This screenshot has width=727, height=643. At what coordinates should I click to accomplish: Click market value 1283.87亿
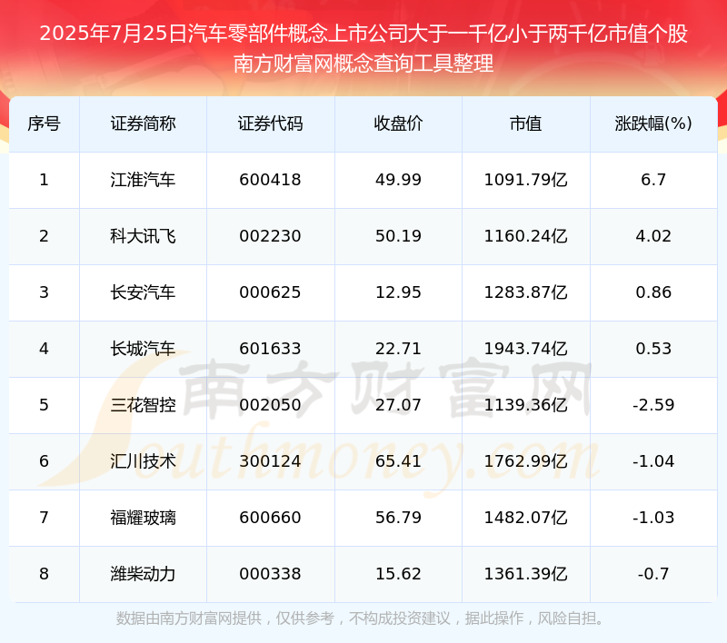tap(526, 292)
